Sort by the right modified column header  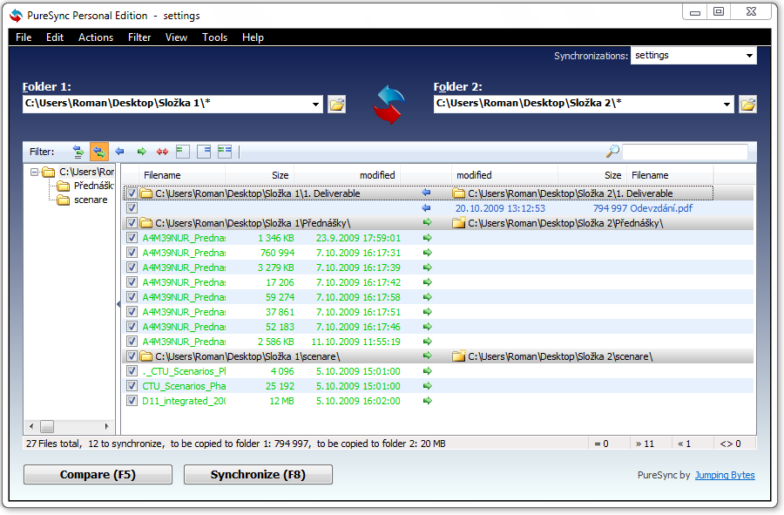[505, 175]
